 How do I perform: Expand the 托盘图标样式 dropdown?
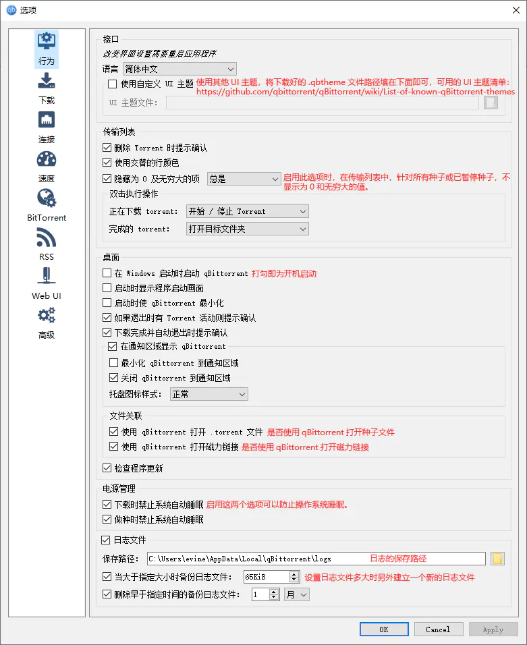[209, 394]
